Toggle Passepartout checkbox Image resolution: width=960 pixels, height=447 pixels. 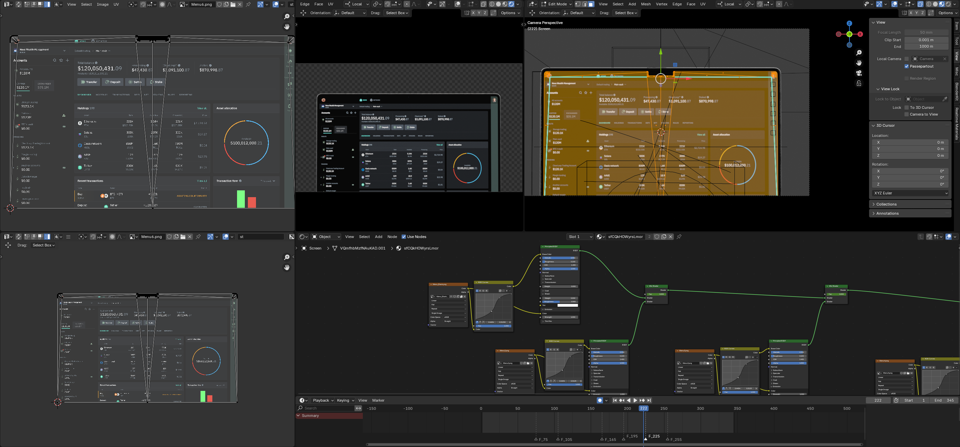click(907, 66)
